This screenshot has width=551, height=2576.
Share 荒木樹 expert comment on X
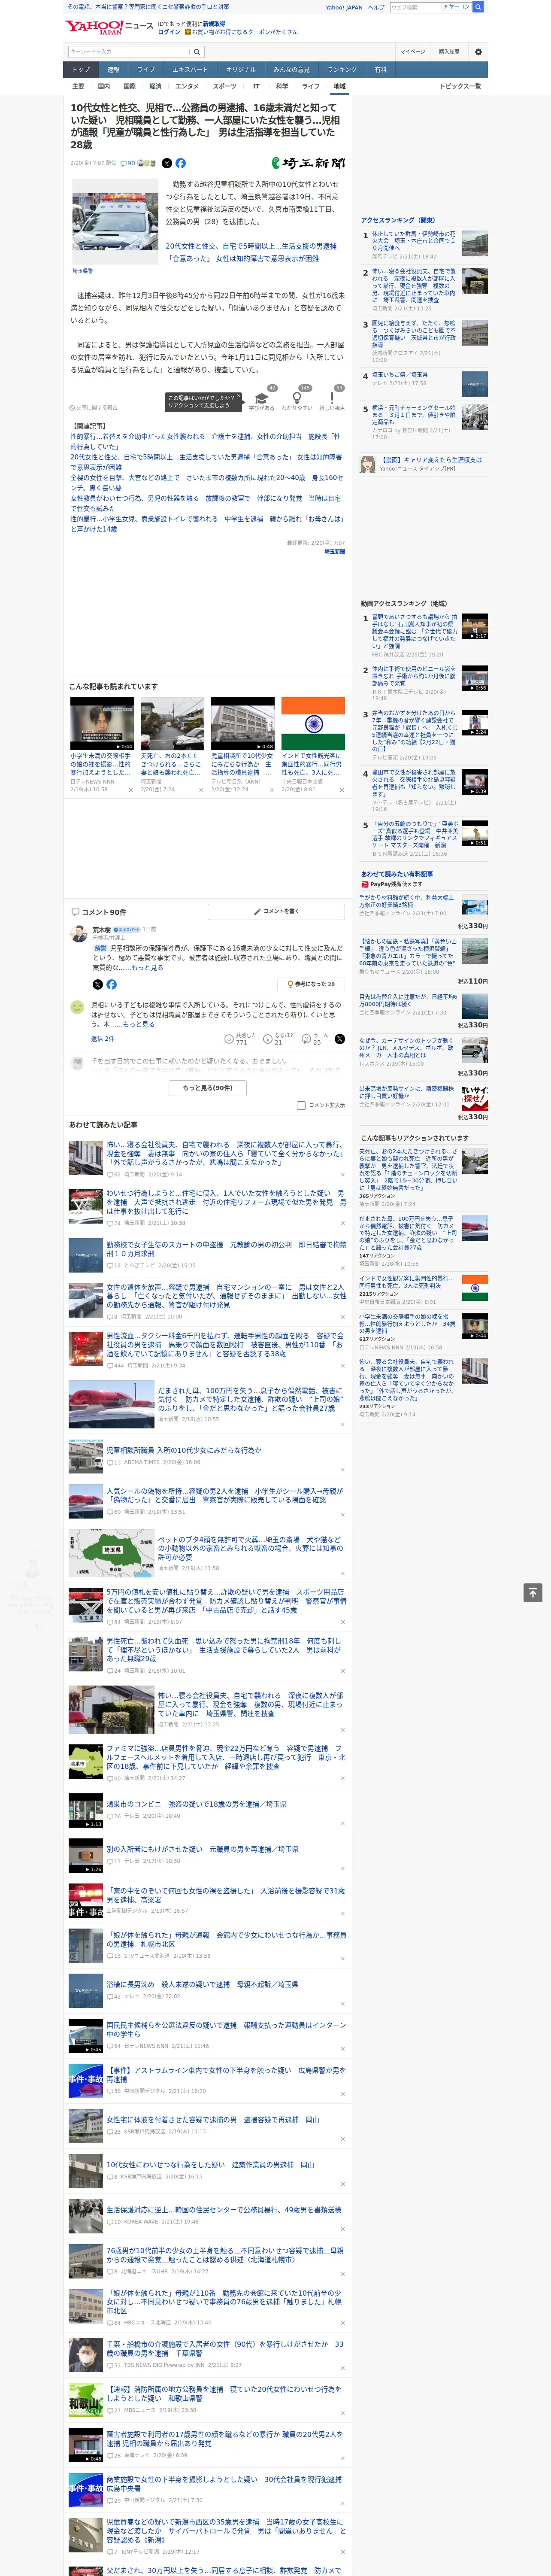pos(98,984)
